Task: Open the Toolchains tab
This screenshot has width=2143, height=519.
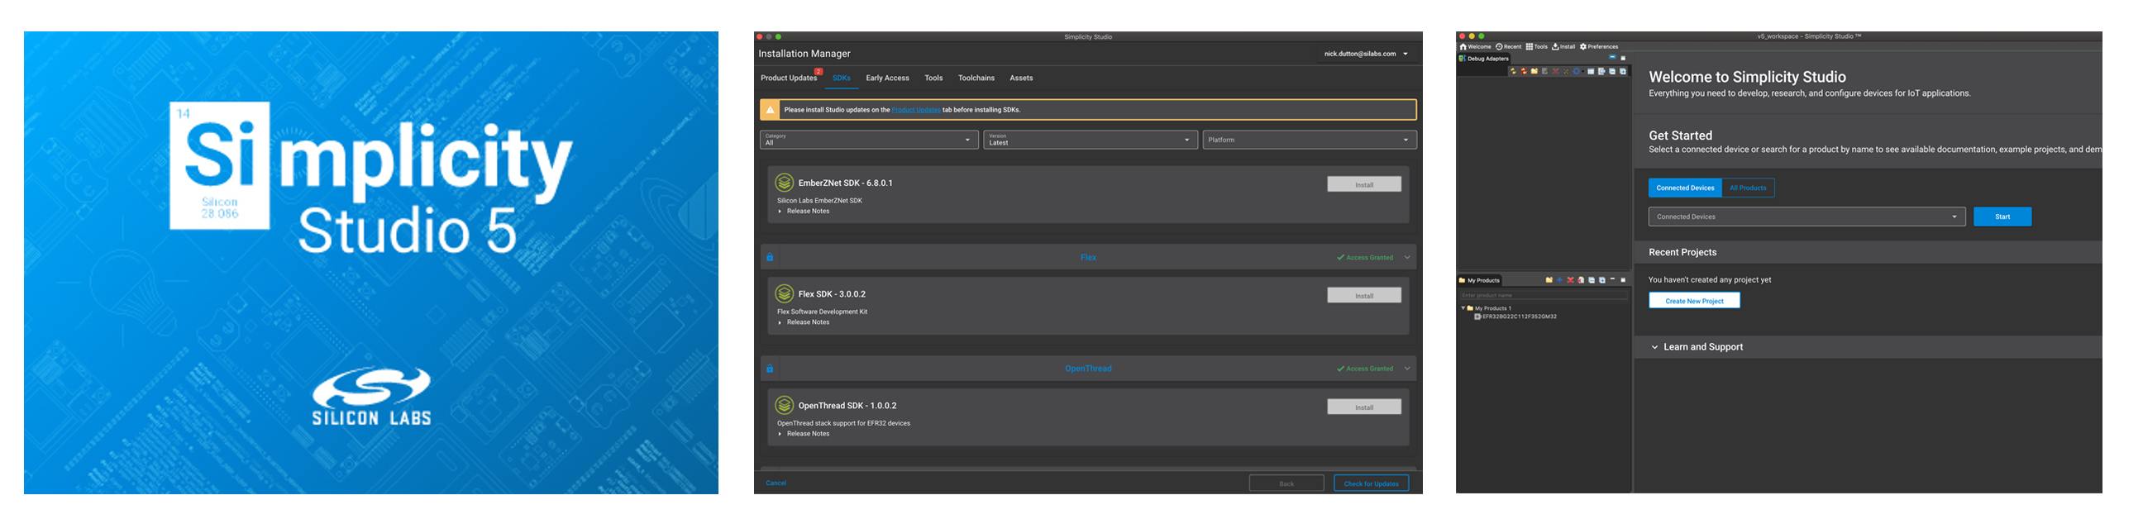Action: coord(976,79)
